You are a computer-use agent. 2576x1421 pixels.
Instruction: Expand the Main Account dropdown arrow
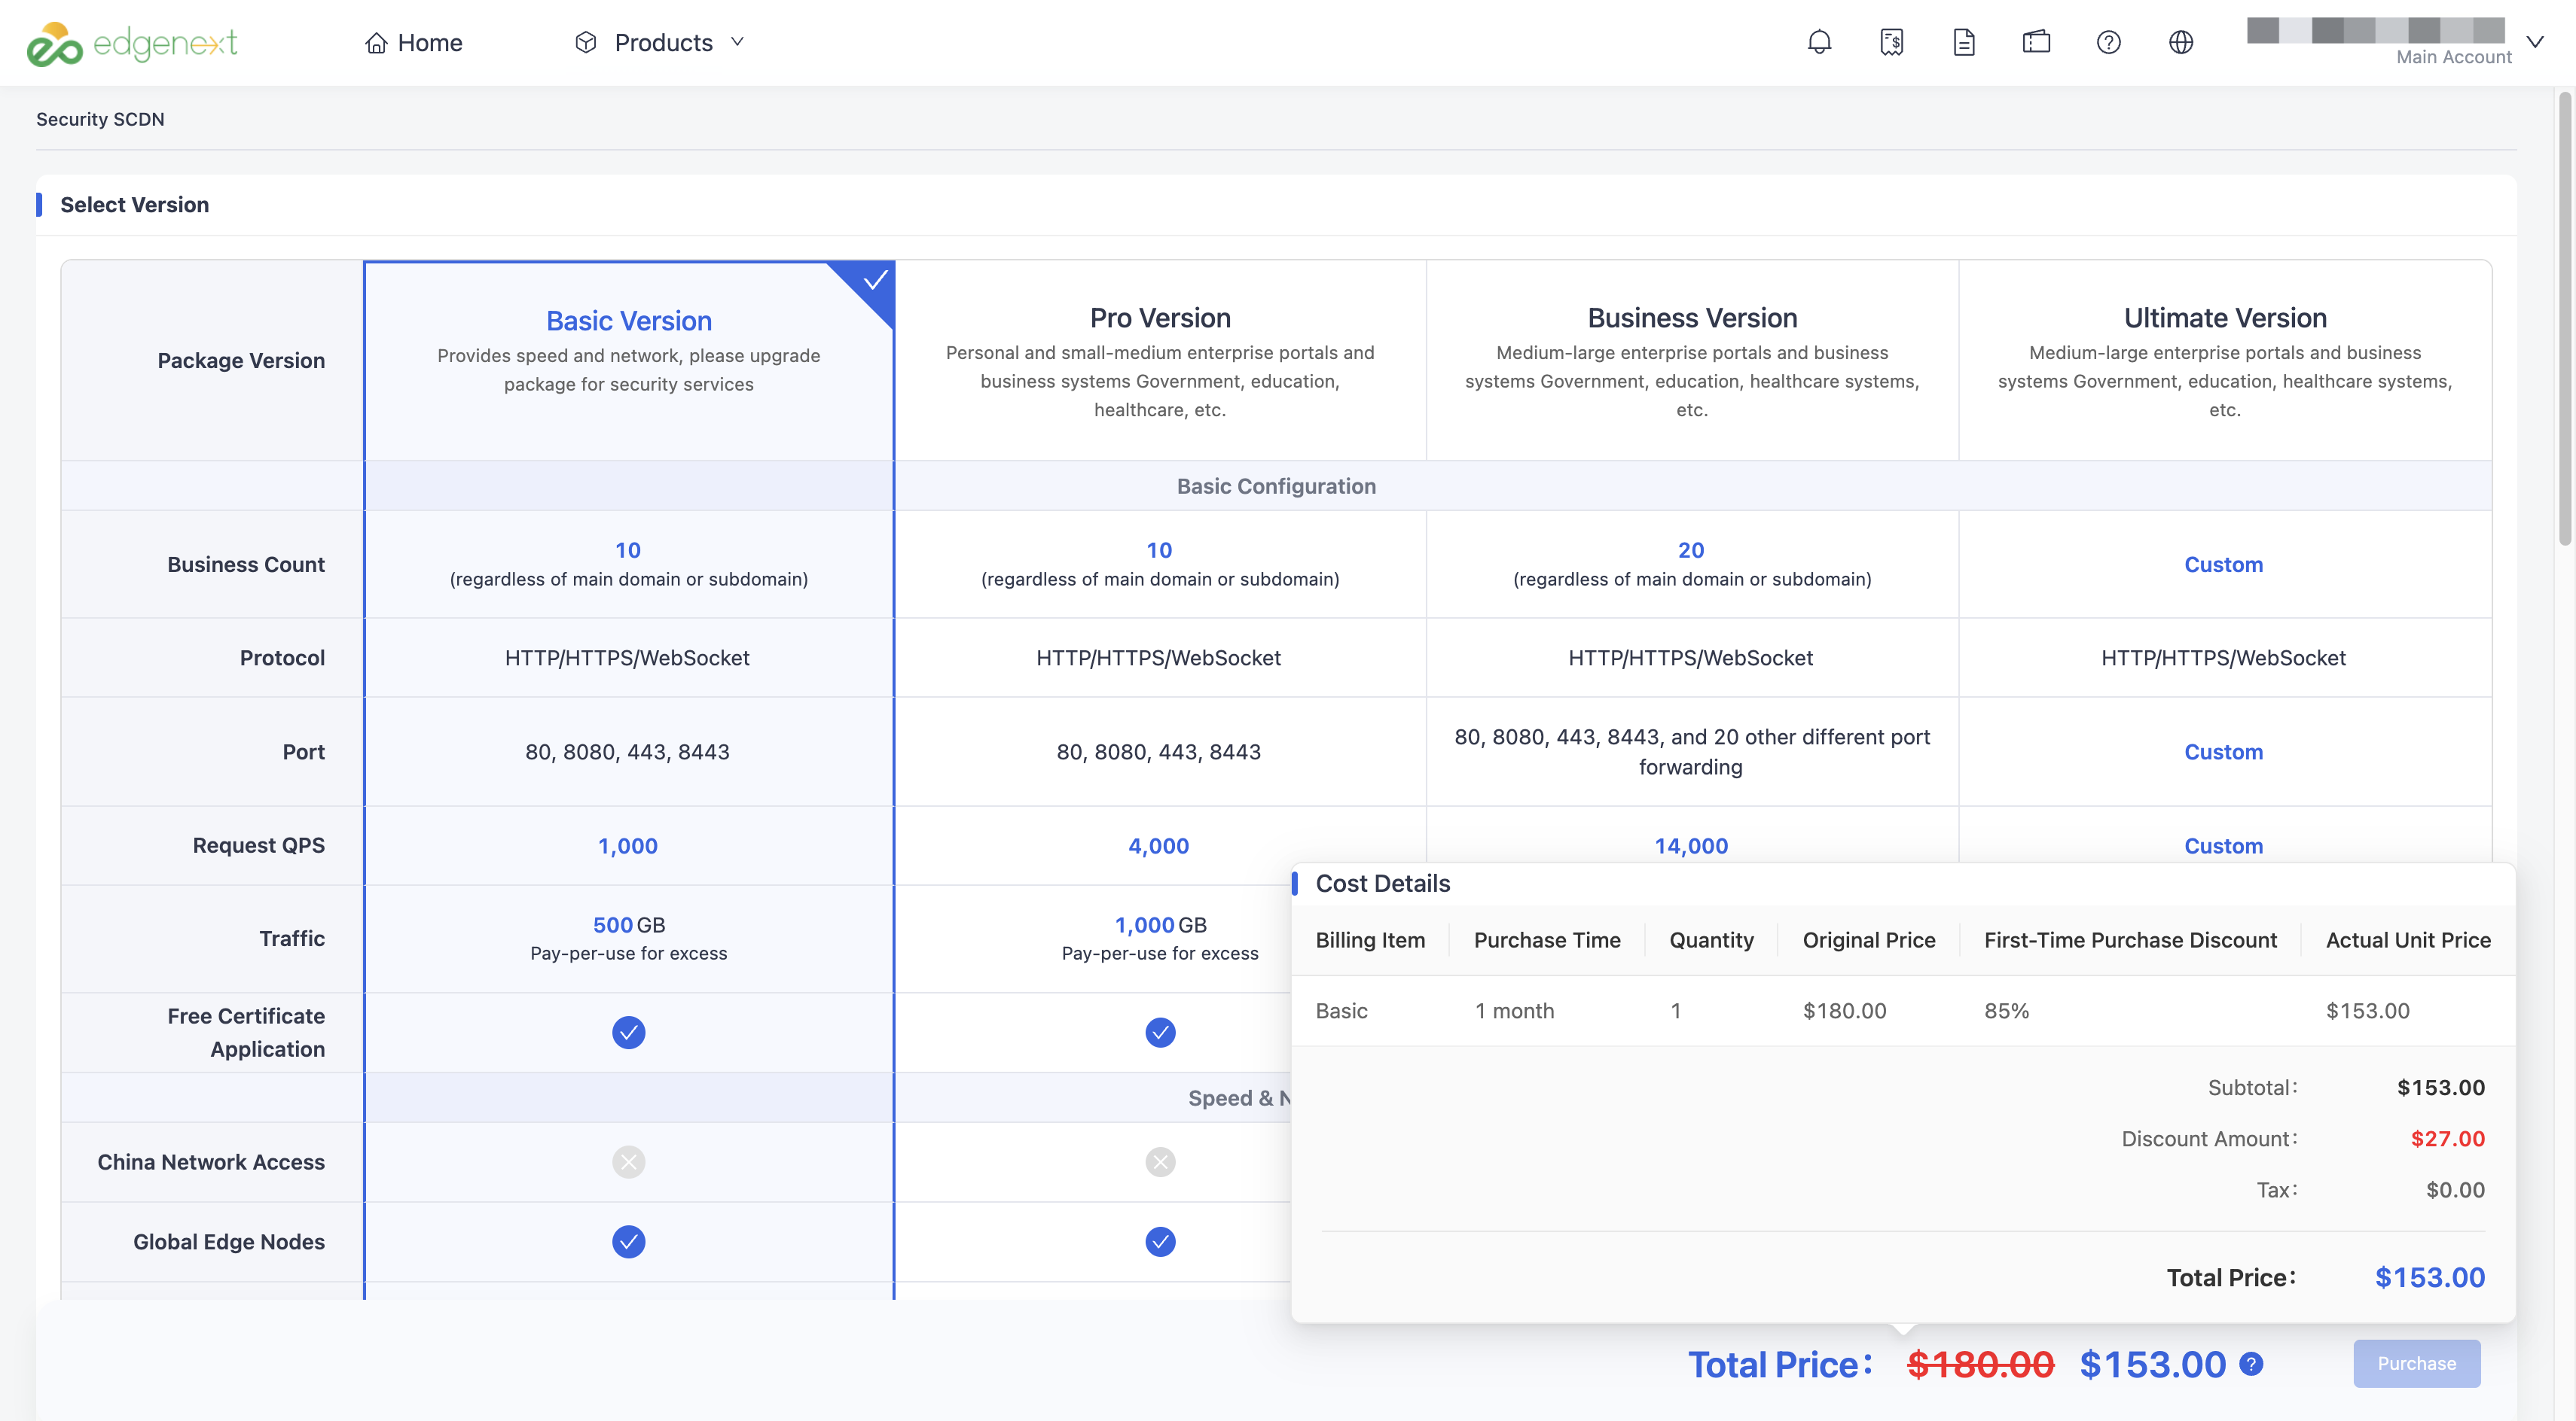click(2534, 42)
